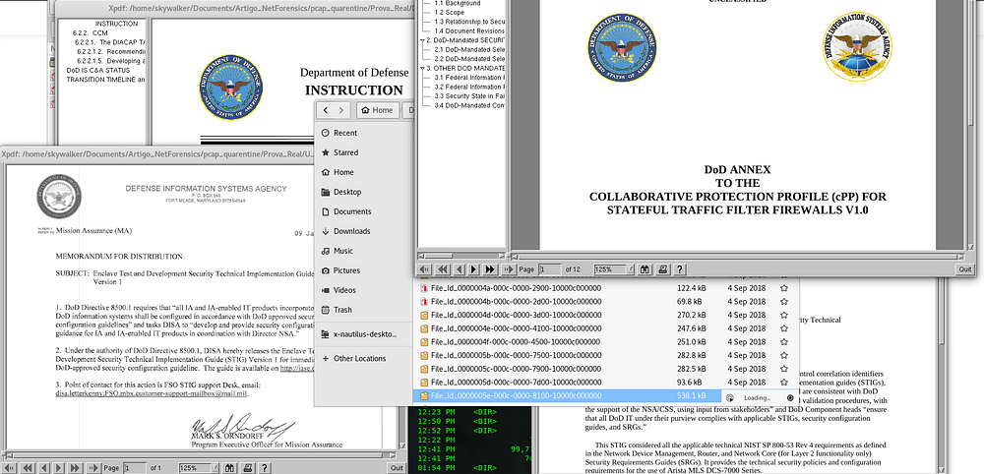Click the Page number field in right Xpdf
This screenshot has height=474, width=984.
pyautogui.click(x=549, y=268)
